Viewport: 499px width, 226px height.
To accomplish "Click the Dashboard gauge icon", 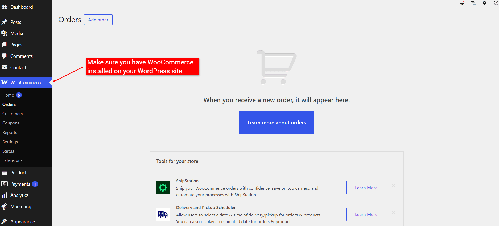I will (x=4, y=7).
